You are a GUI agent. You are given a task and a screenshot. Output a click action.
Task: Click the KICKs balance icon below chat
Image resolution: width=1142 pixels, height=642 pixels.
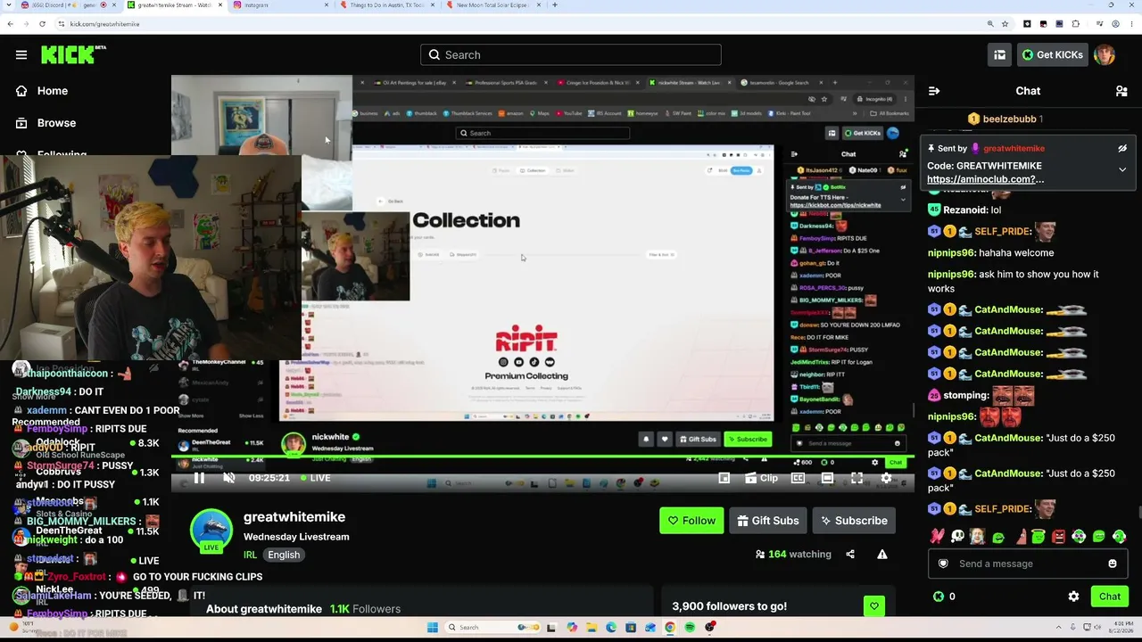click(939, 597)
